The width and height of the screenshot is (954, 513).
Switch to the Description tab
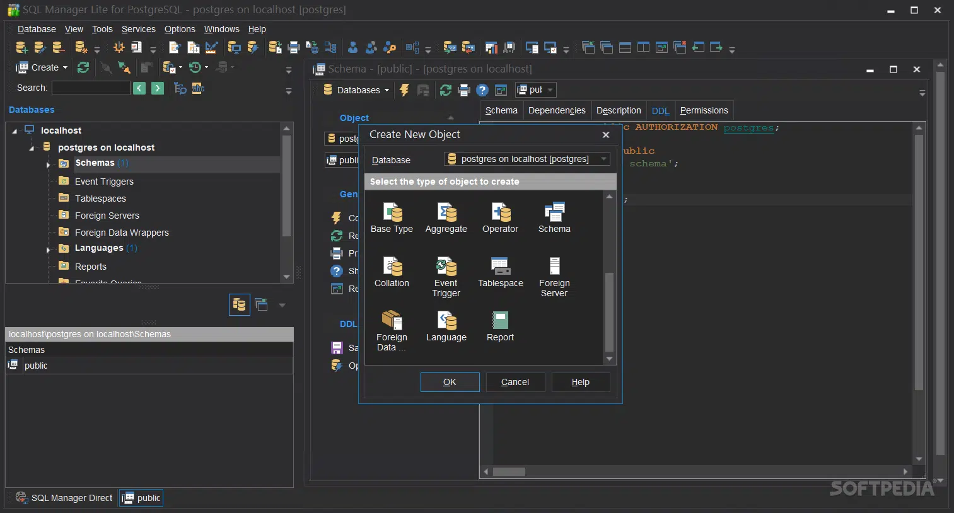[619, 110]
